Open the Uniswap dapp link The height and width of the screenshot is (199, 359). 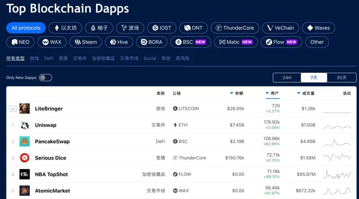(46, 125)
